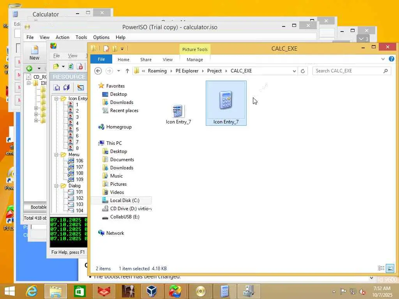Switch to the Share ribbon tab
This screenshot has width=399, height=299.
[x=146, y=60]
